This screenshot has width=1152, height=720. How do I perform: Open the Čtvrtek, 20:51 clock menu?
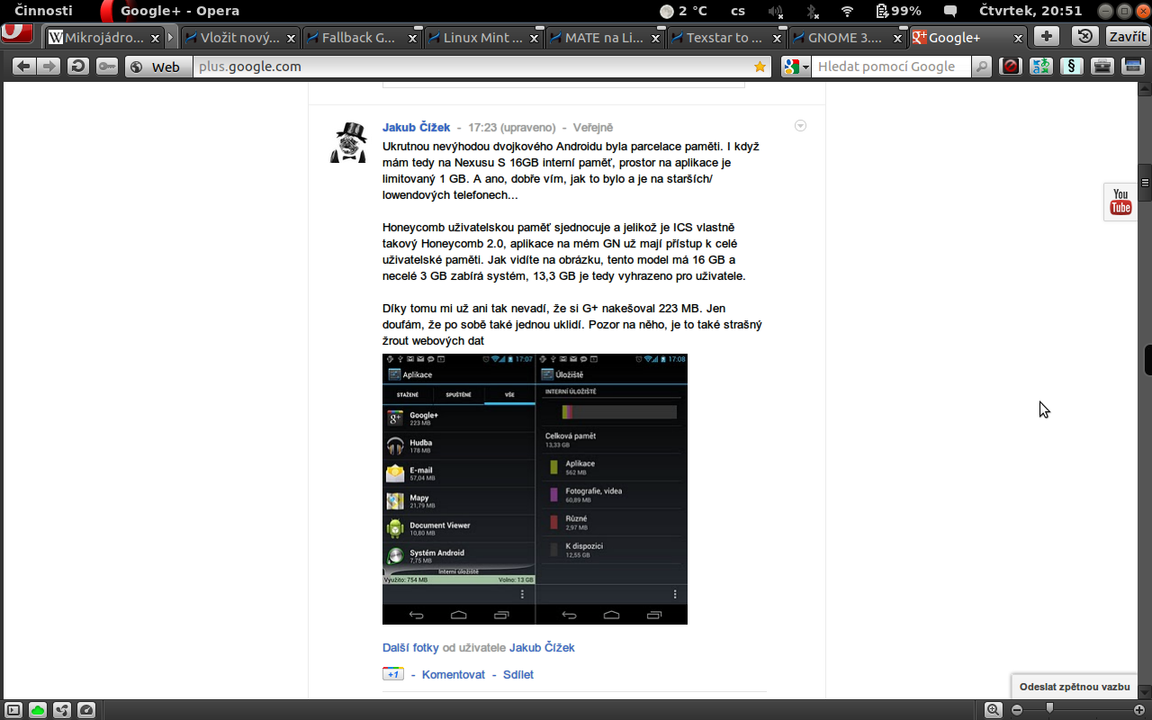(1030, 11)
